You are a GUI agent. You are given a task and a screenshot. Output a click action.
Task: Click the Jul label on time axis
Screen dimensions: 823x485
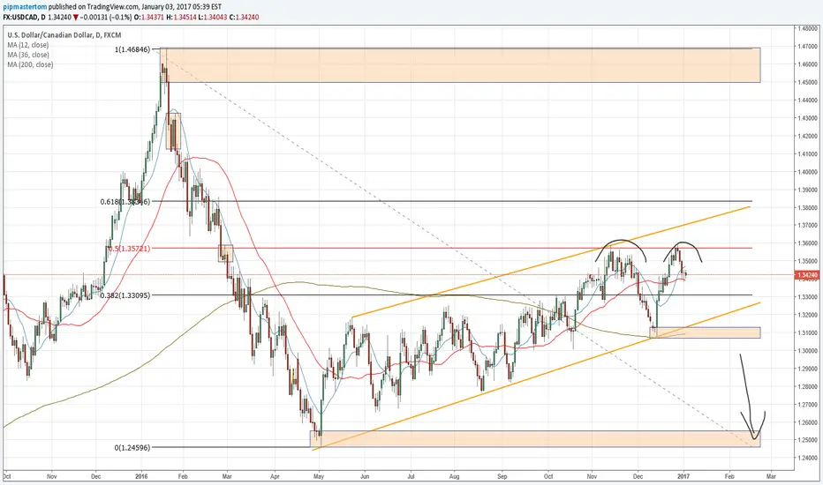click(411, 476)
